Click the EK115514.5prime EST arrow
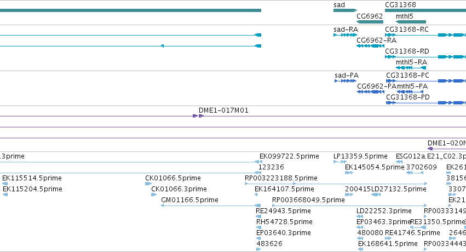The image size is (466, 252). pos(5,184)
